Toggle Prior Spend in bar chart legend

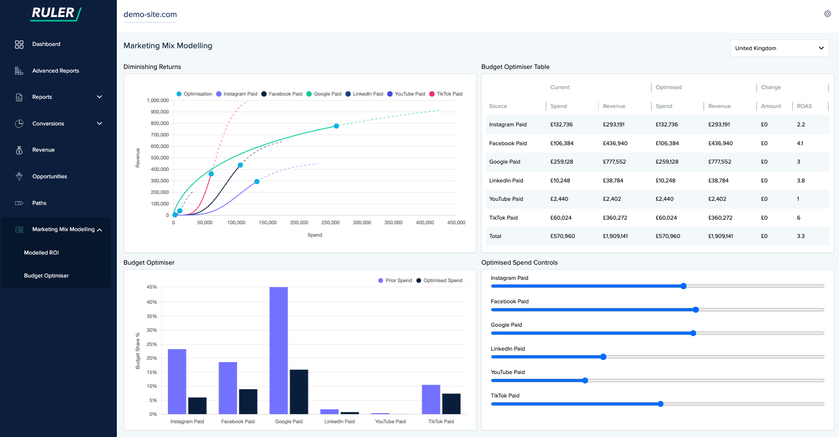(x=395, y=281)
